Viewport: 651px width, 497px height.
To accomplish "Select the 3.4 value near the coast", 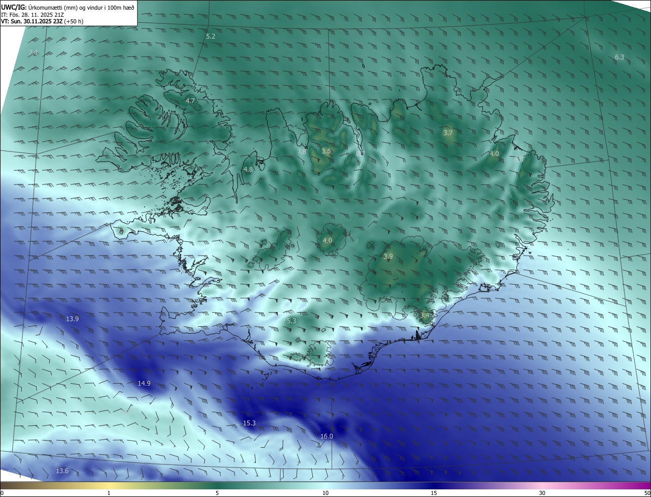I will tap(425, 316).
